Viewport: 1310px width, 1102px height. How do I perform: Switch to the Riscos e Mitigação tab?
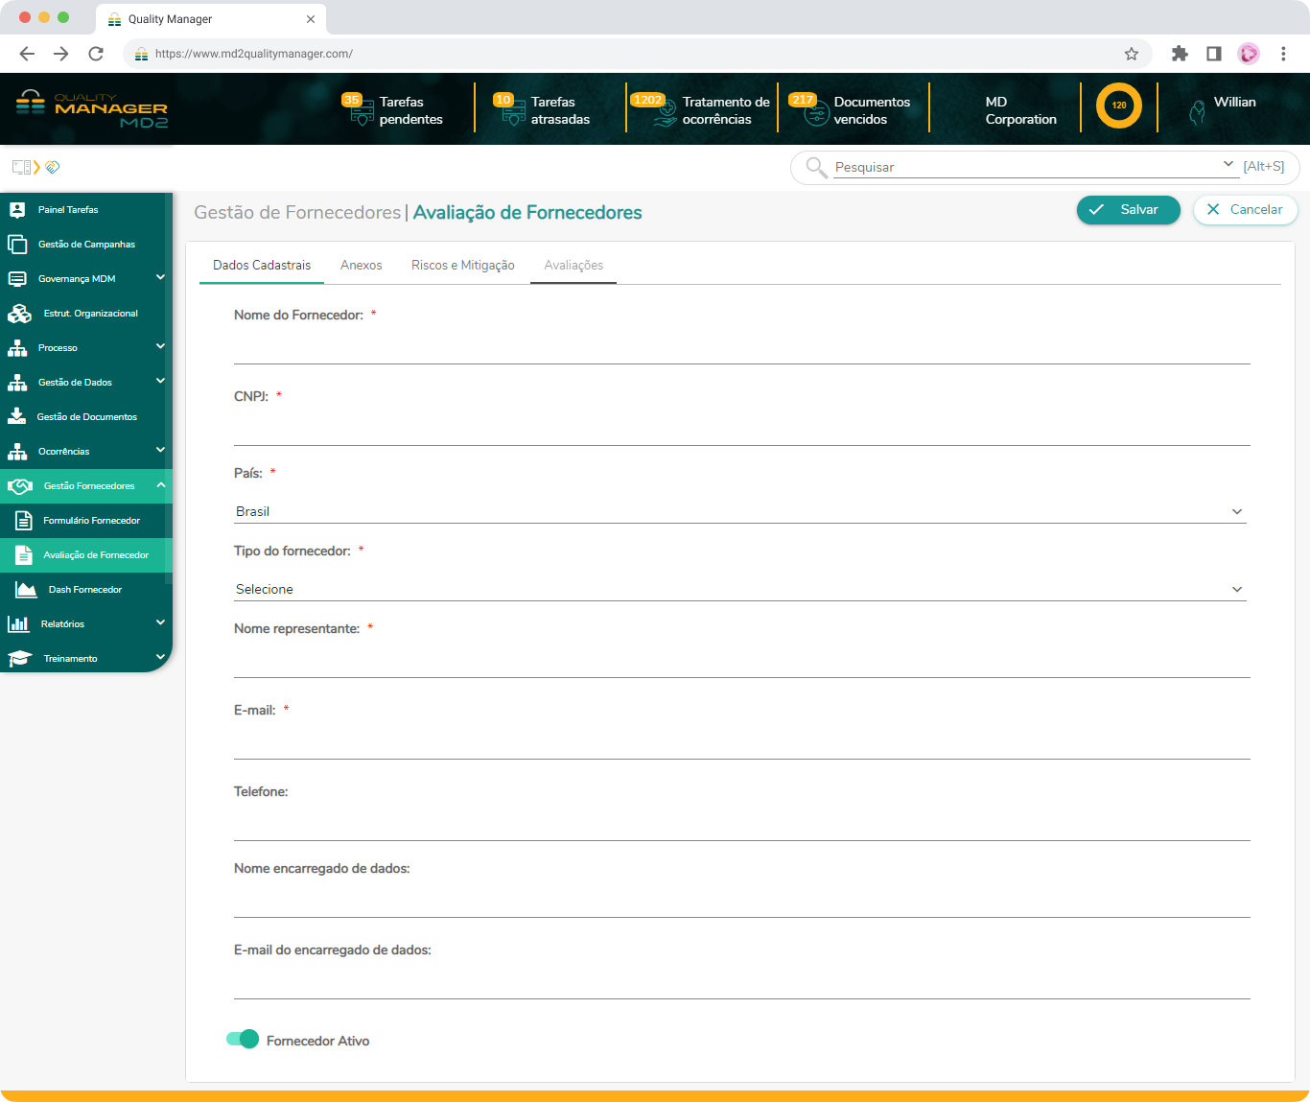(462, 266)
